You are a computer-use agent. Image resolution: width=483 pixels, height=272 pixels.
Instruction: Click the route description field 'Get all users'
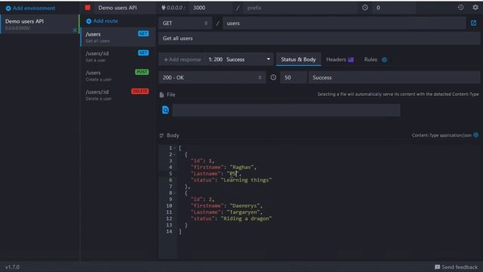click(319, 39)
